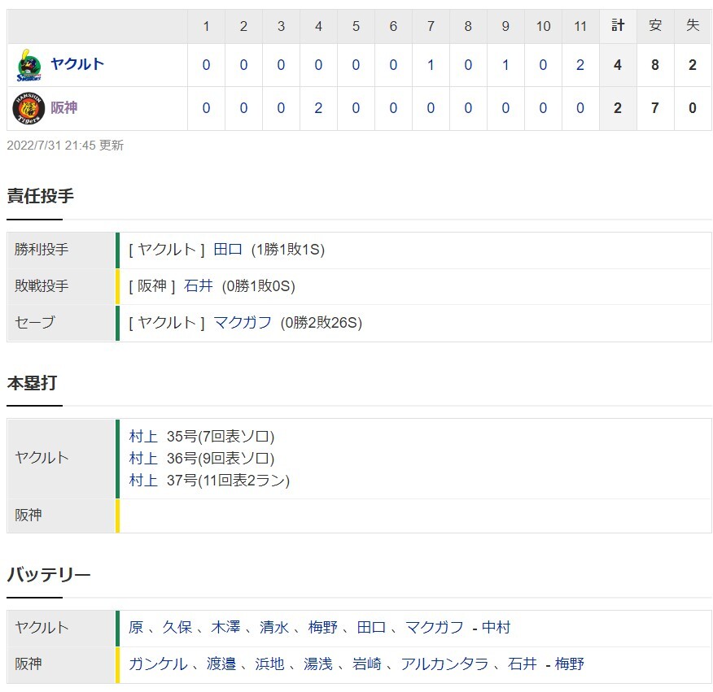This screenshot has width=713, height=692.
Task: Open the ヤクルト team link in scoreboard
Action: (x=77, y=64)
